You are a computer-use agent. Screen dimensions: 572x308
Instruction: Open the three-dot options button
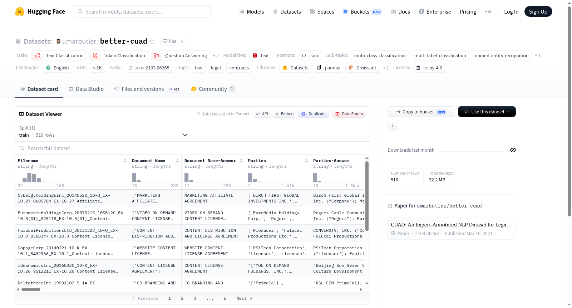(x=393, y=125)
